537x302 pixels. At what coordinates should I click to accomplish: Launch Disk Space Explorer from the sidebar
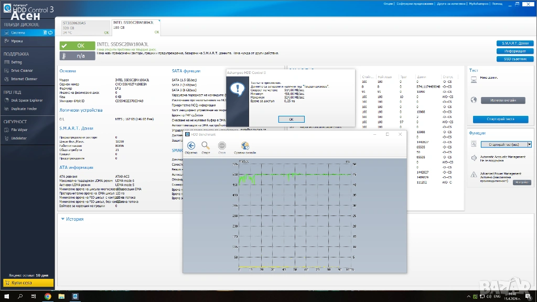point(27,100)
